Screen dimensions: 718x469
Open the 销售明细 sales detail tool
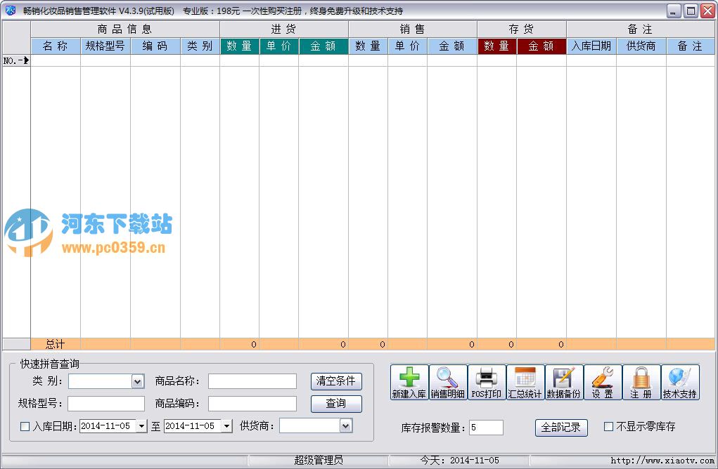pos(449,382)
